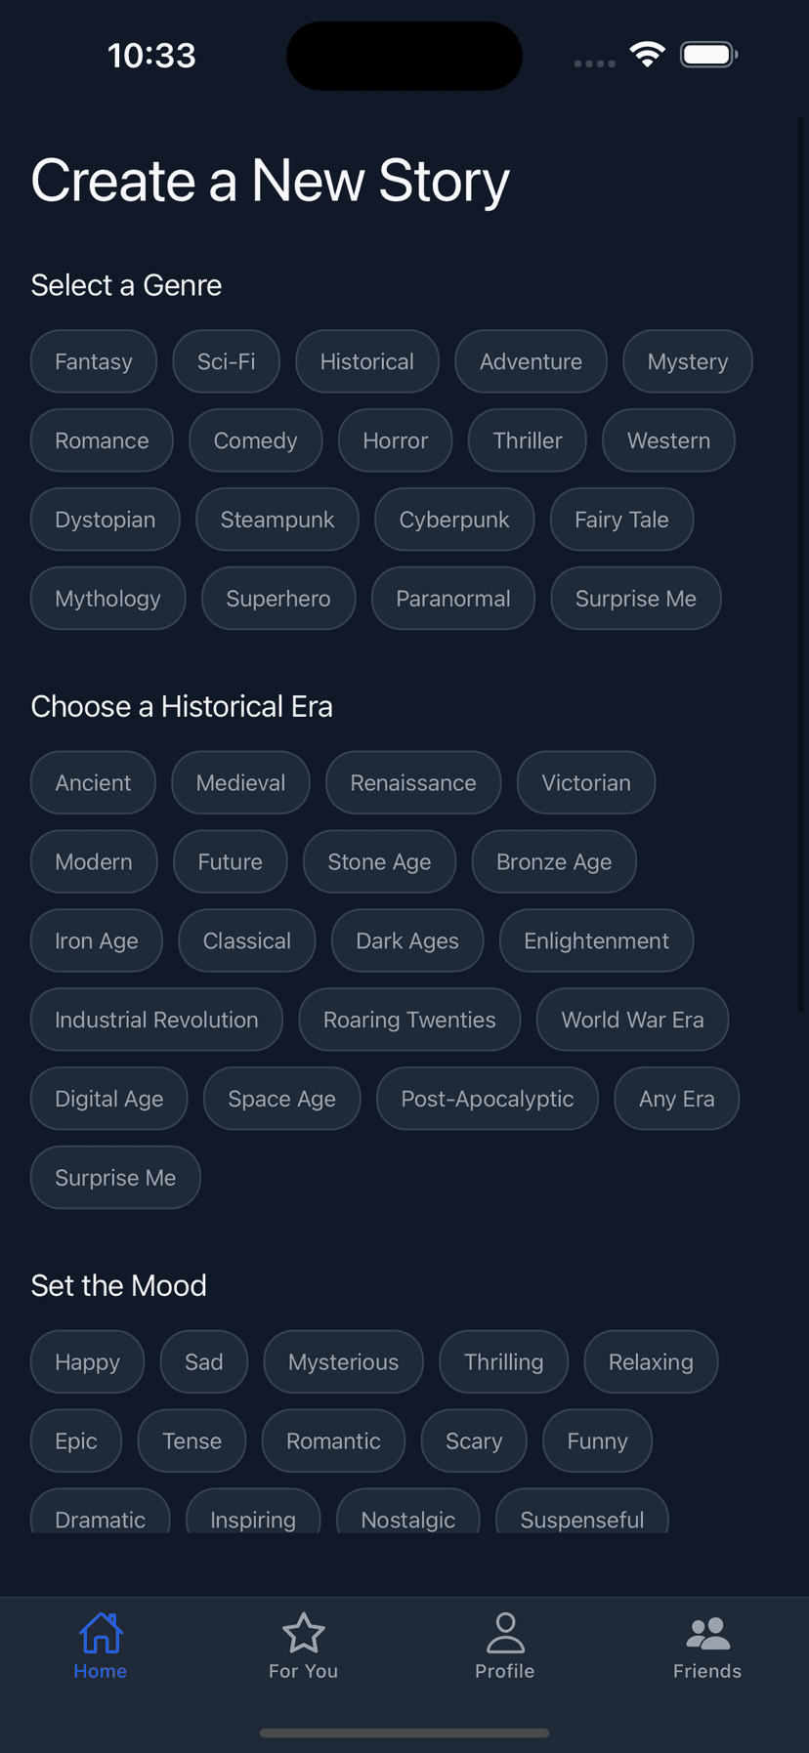Open the For You star icon

pyautogui.click(x=303, y=1632)
